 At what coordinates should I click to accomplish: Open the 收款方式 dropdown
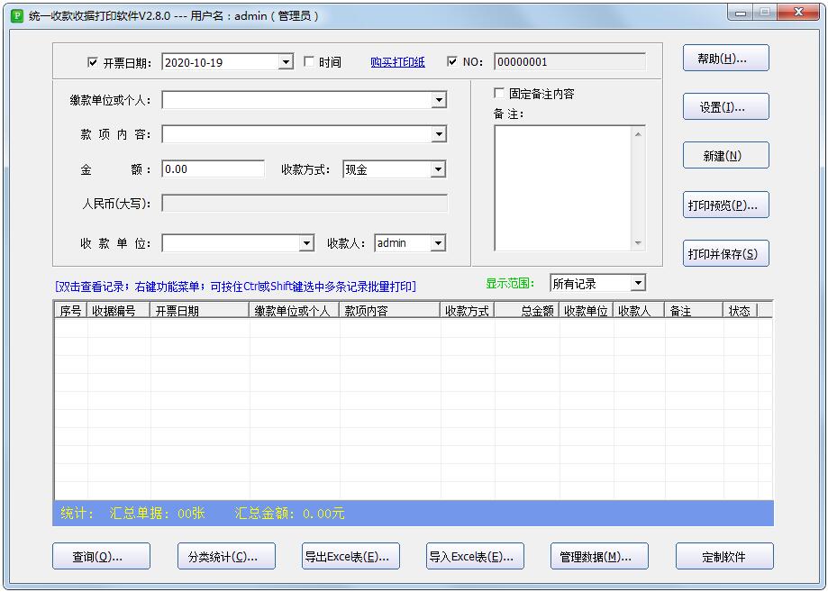click(438, 169)
